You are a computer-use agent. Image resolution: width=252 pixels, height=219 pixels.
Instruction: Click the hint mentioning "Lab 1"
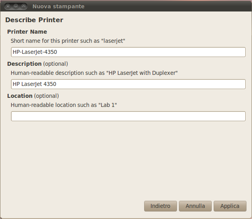64,105
